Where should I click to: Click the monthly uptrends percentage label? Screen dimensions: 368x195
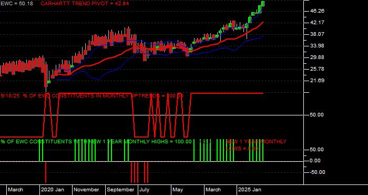[x=92, y=96]
